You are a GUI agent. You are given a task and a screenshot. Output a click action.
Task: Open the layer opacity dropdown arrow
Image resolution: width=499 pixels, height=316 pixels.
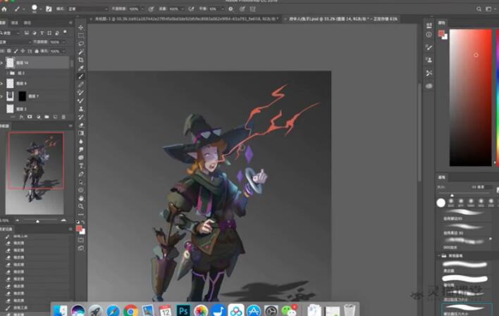coord(63,42)
